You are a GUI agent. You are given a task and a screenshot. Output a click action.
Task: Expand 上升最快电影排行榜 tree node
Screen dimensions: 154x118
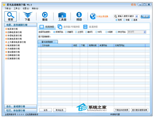pyautogui.click(x=6, y=42)
